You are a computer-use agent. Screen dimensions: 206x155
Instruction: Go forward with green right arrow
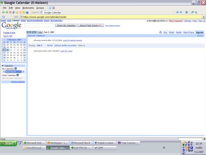click(x=7, y=12)
